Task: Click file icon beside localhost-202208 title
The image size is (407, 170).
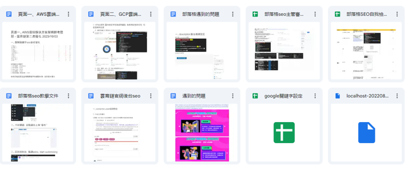Action: [337, 96]
